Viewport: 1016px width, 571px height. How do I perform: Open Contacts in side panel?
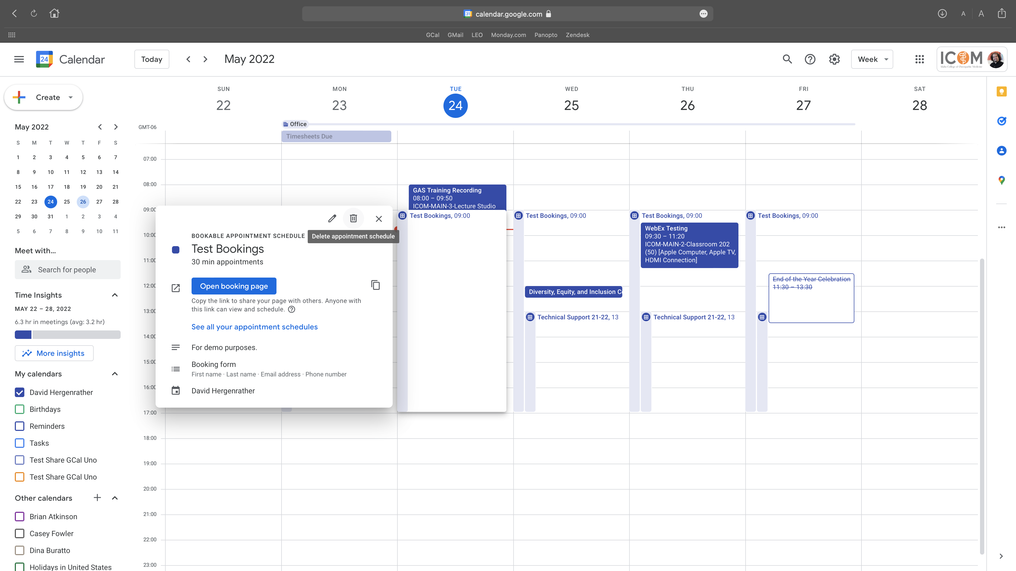pyautogui.click(x=1001, y=150)
